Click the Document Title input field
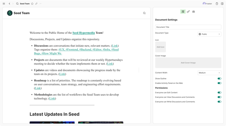Viewport: 226px width, 126px height. pos(188,27)
